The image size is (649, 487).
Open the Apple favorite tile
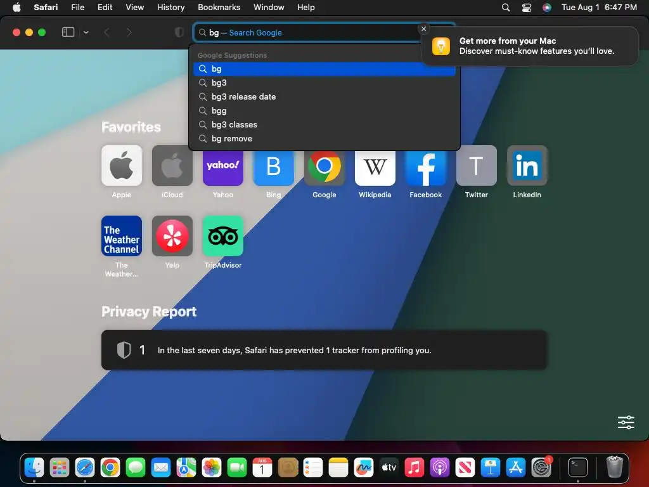click(x=121, y=166)
